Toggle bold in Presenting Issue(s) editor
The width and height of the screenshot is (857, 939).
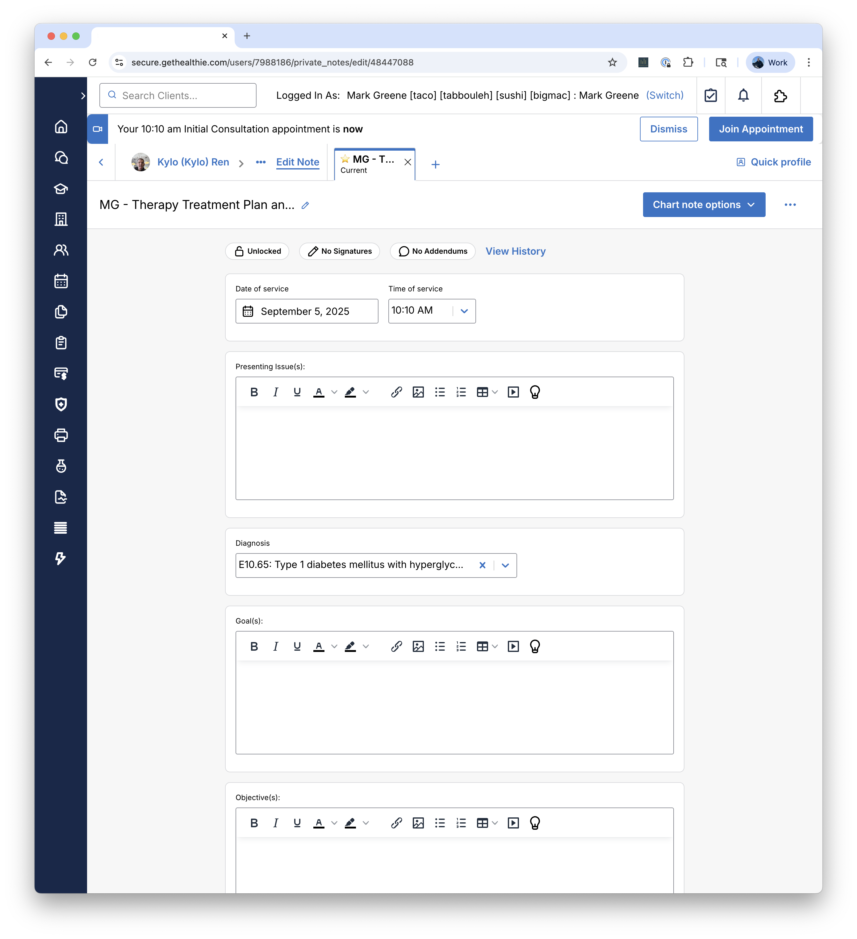click(254, 392)
